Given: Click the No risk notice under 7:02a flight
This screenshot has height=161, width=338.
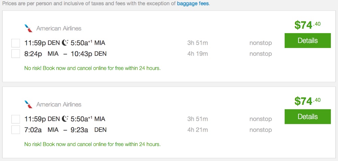Looking at the screenshot, I should pyautogui.click(x=92, y=144).
